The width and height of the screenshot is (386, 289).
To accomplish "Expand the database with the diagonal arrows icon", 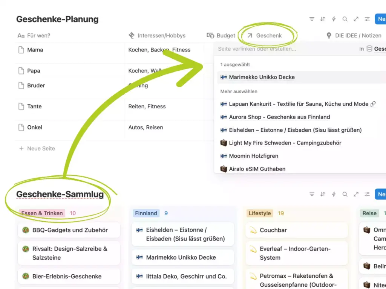I will click(356, 19).
